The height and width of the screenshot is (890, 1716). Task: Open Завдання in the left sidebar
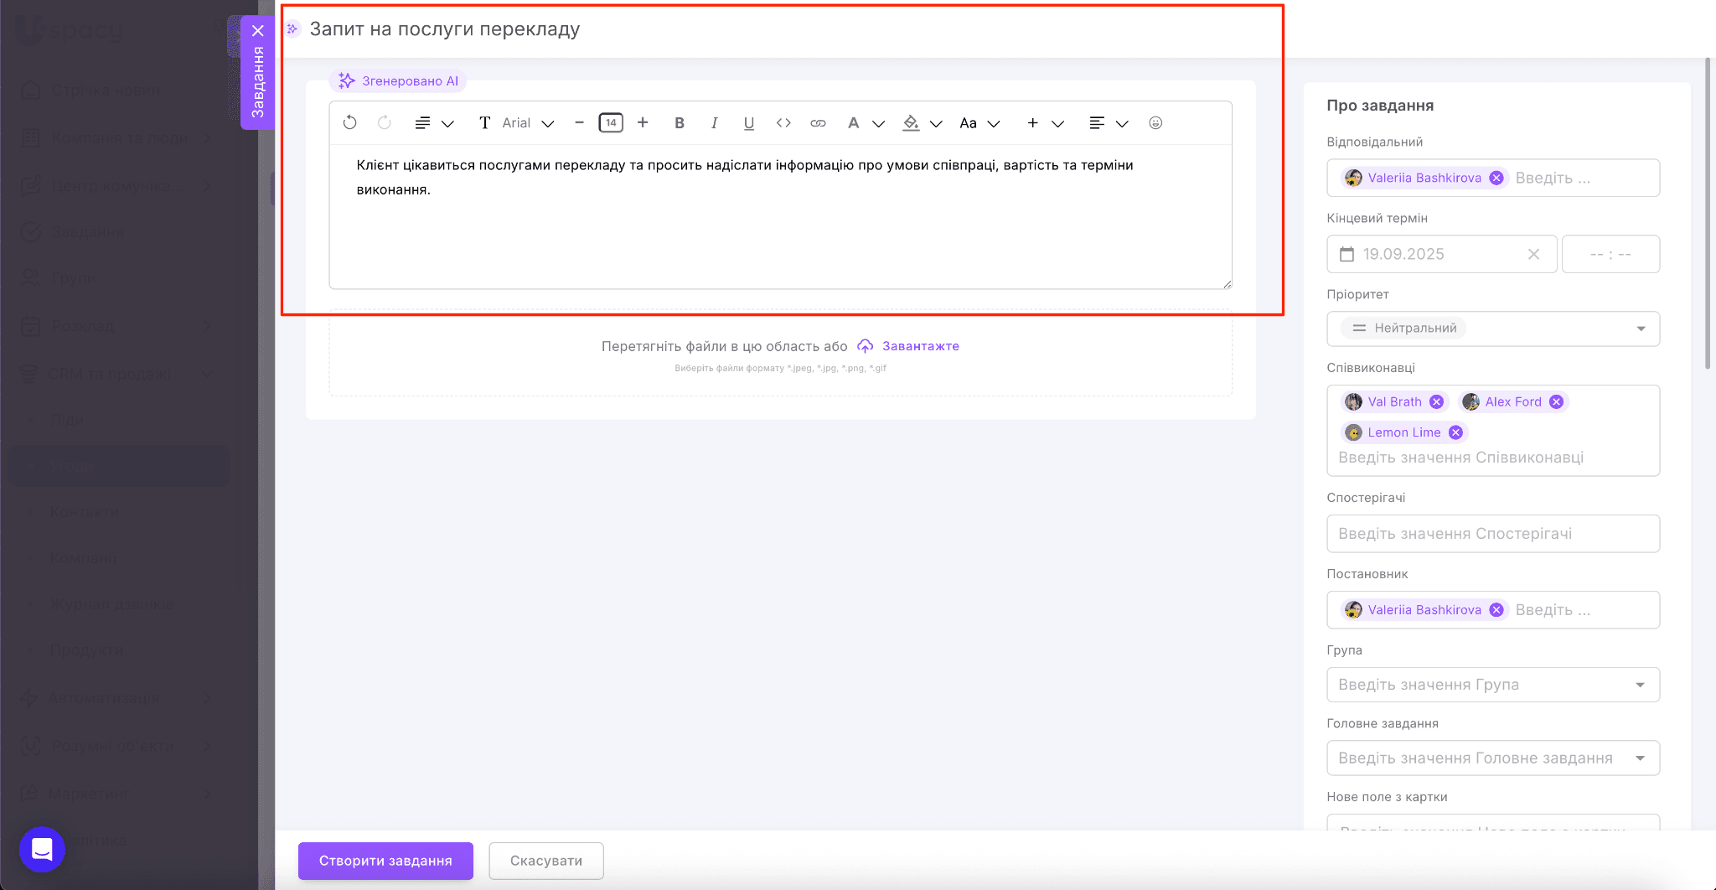click(87, 232)
